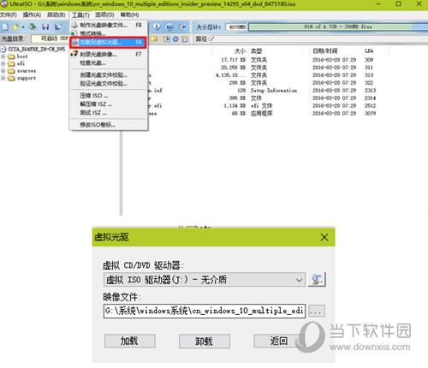Click the Open CD/DVD disc toolbar icon
The image size is (428, 368).
point(33,27)
